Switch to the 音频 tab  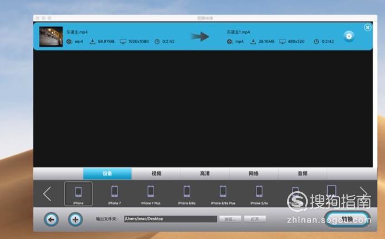(x=303, y=173)
